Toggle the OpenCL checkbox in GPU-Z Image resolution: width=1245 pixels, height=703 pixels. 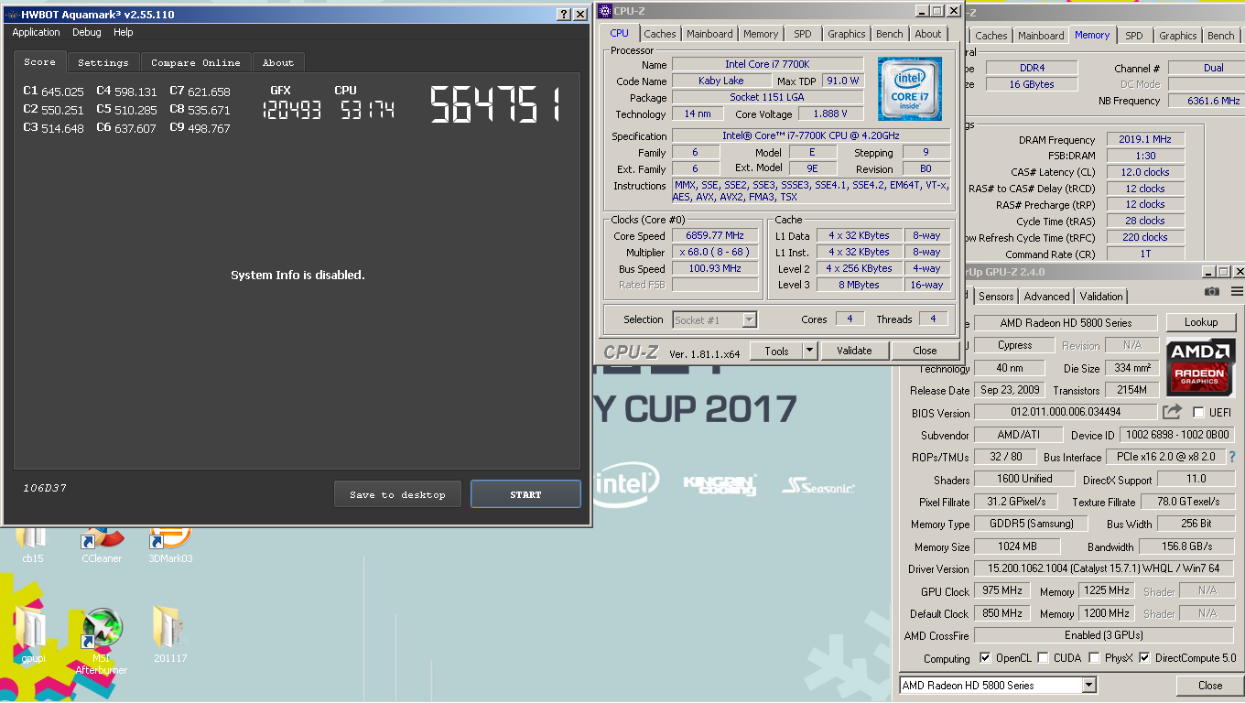tap(985, 658)
